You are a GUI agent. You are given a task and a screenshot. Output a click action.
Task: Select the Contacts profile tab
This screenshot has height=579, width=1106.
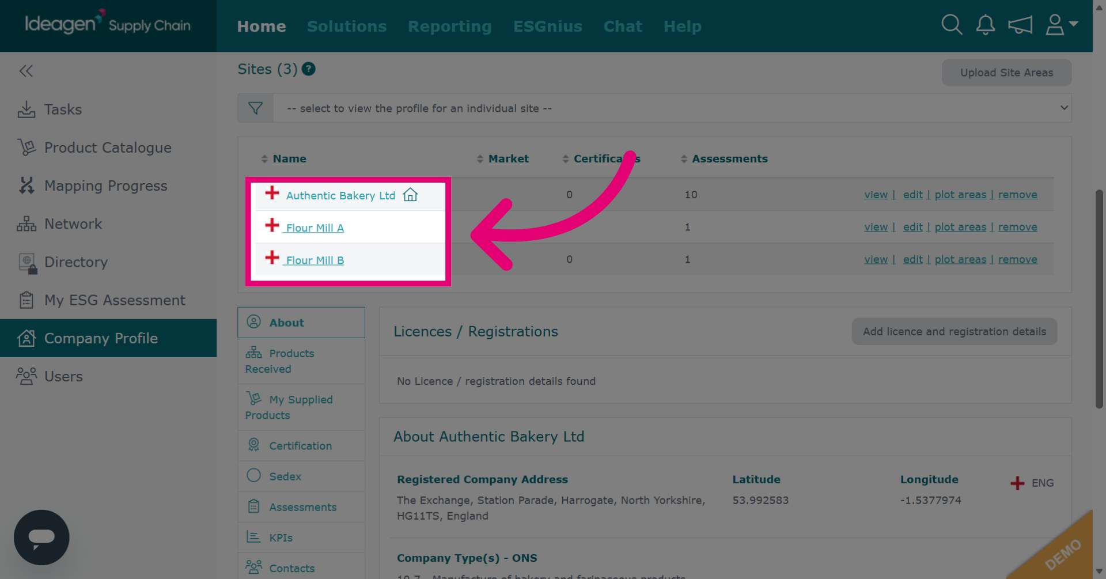point(301,567)
